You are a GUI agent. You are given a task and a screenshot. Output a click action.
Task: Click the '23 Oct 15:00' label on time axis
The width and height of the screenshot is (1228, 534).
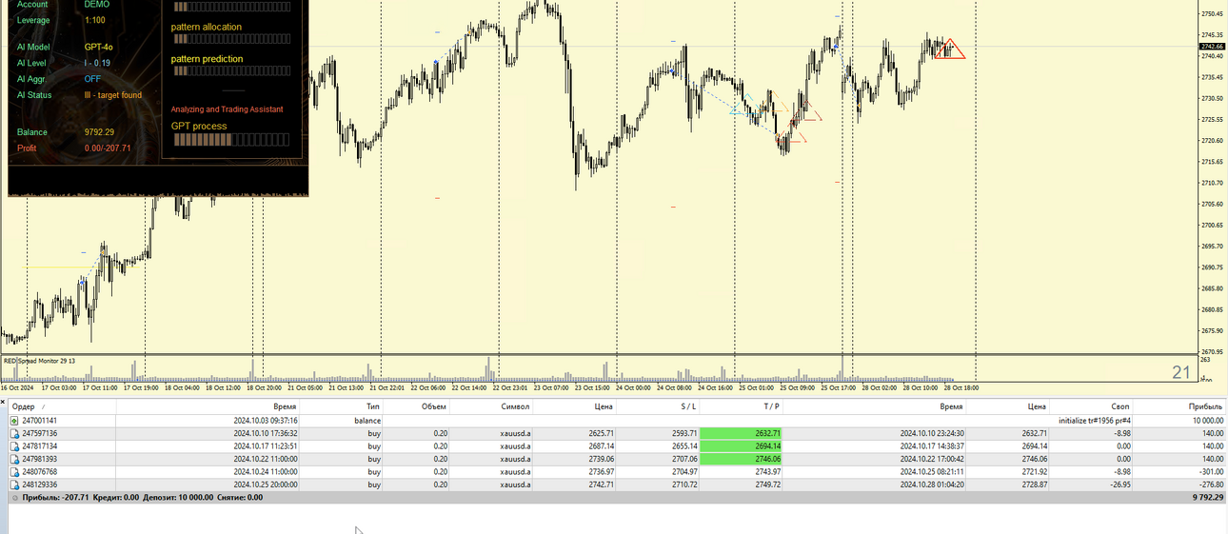pos(591,388)
